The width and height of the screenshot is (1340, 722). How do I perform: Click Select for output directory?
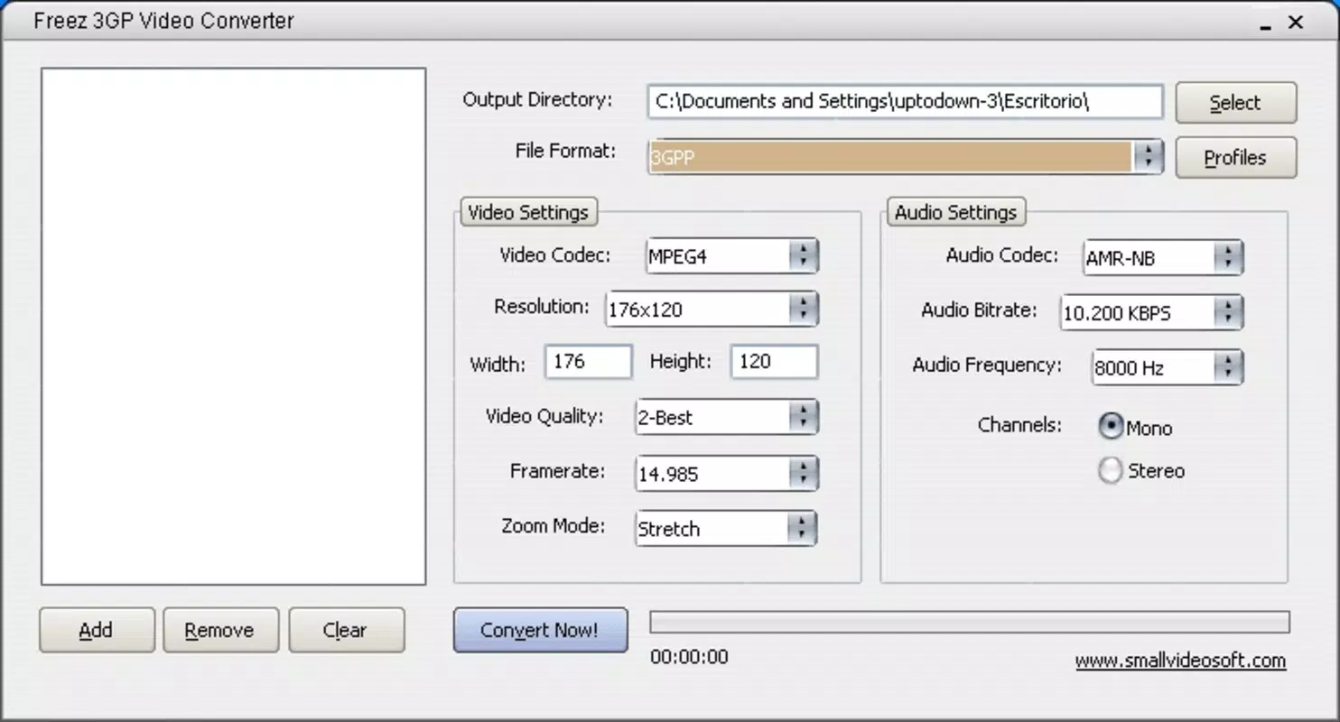point(1236,103)
